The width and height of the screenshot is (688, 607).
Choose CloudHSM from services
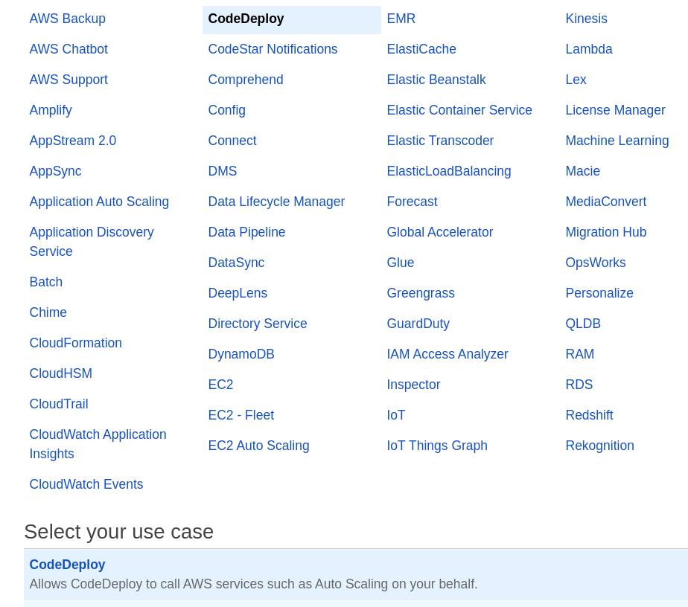pyautogui.click(x=60, y=373)
